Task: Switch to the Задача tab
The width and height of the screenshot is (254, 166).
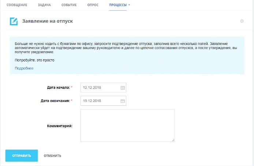Action: click(x=44, y=5)
